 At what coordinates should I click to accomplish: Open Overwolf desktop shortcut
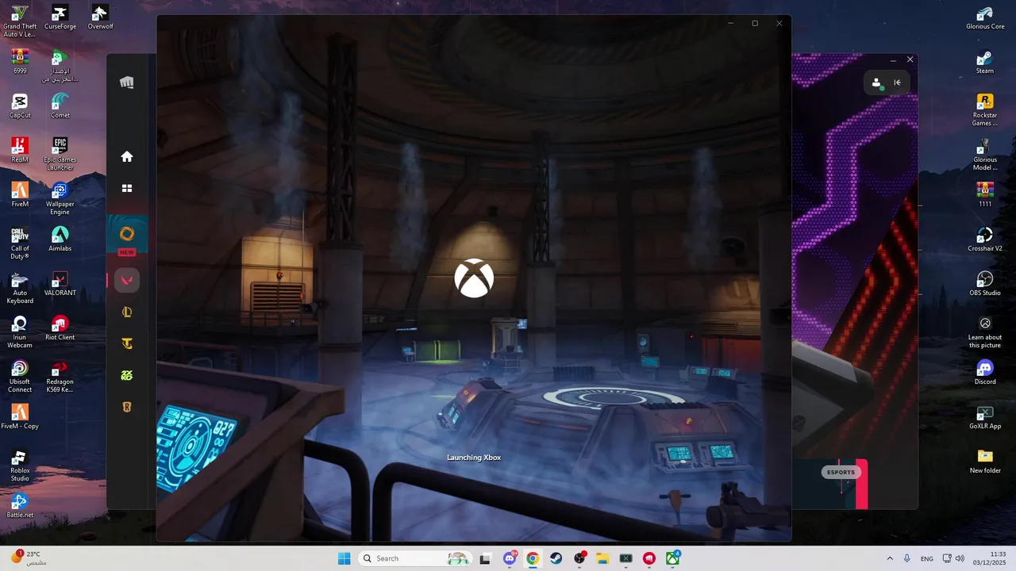click(x=100, y=17)
